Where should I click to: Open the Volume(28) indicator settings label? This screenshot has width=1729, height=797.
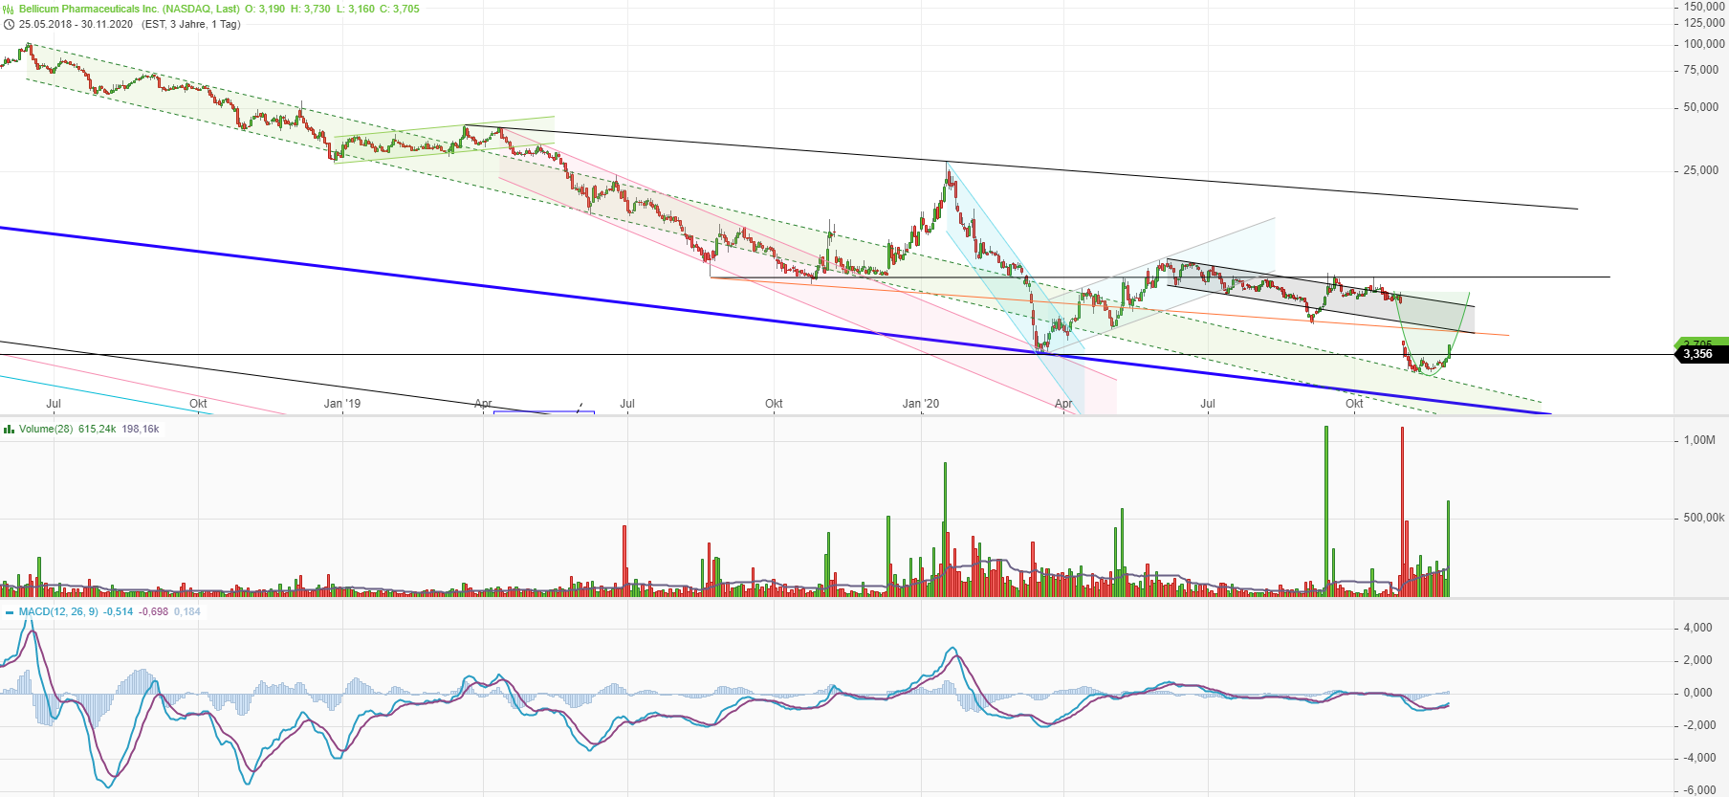coord(46,429)
